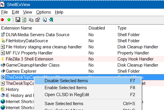The height and width of the screenshot is (110, 164).
Task: Click the Disk Cleanup Handler cell of GameCleanupHandler
Action: tap(138, 65)
